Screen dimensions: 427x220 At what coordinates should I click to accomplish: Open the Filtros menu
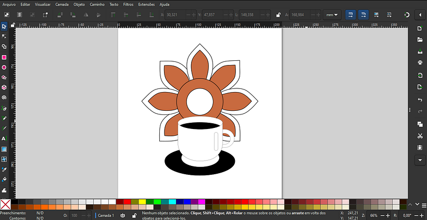pyautogui.click(x=128, y=4)
